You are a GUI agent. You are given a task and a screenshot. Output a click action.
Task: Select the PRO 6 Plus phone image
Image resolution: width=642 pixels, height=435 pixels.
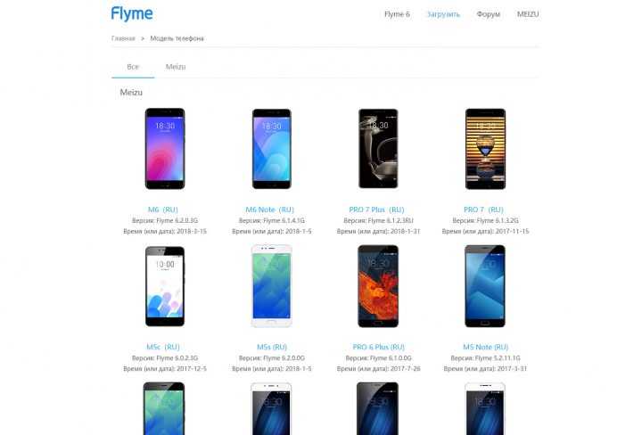(x=378, y=286)
